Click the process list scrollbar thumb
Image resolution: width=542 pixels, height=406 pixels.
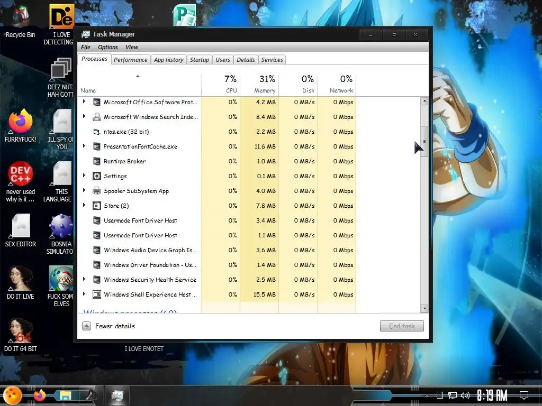pos(424,142)
